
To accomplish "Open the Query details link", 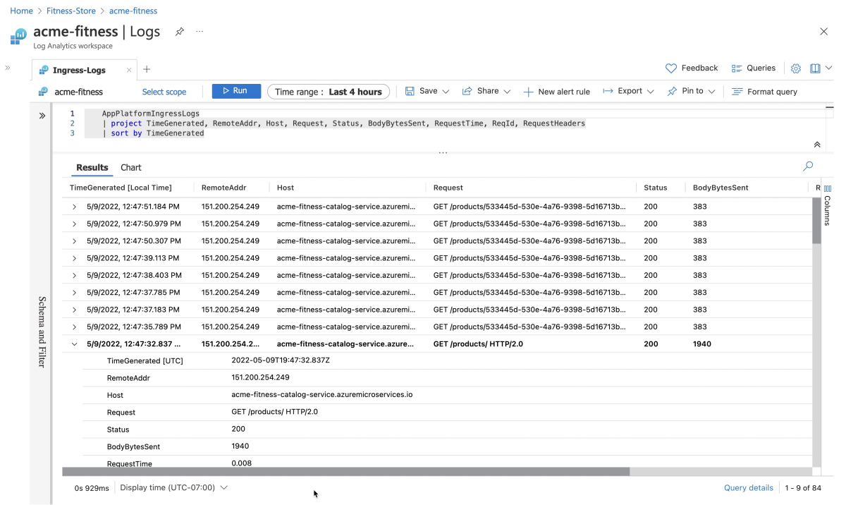I will click(x=748, y=488).
